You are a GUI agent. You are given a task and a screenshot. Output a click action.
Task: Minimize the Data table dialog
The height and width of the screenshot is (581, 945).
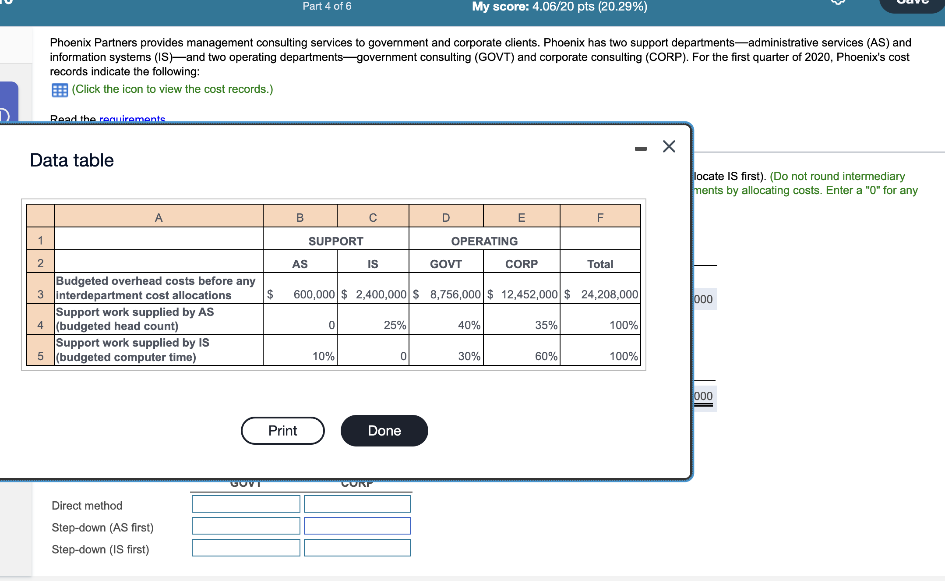pyautogui.click(x=641, y=149)
